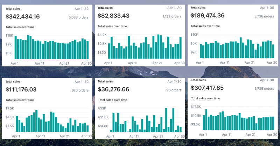Click Apr 21 tick in $82,833.43 chart
The width and height of the screenshot is (280, 146).
point(157,63)
